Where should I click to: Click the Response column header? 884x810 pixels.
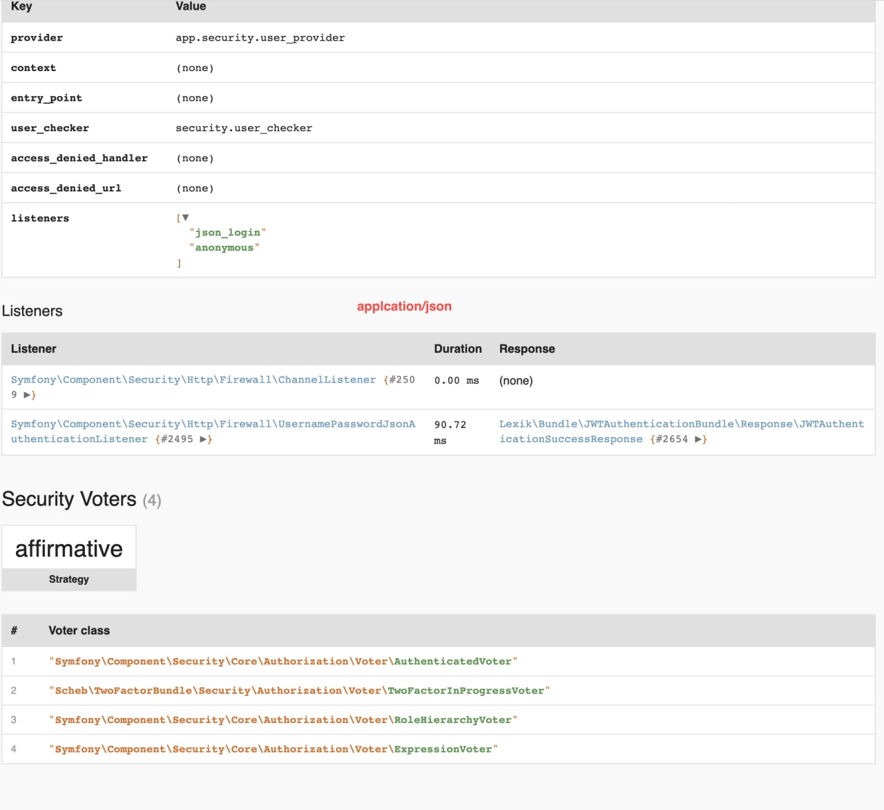[527, 349]
